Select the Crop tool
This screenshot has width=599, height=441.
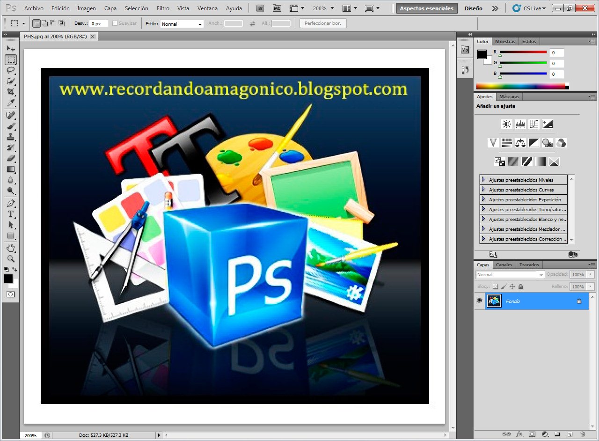11,92
